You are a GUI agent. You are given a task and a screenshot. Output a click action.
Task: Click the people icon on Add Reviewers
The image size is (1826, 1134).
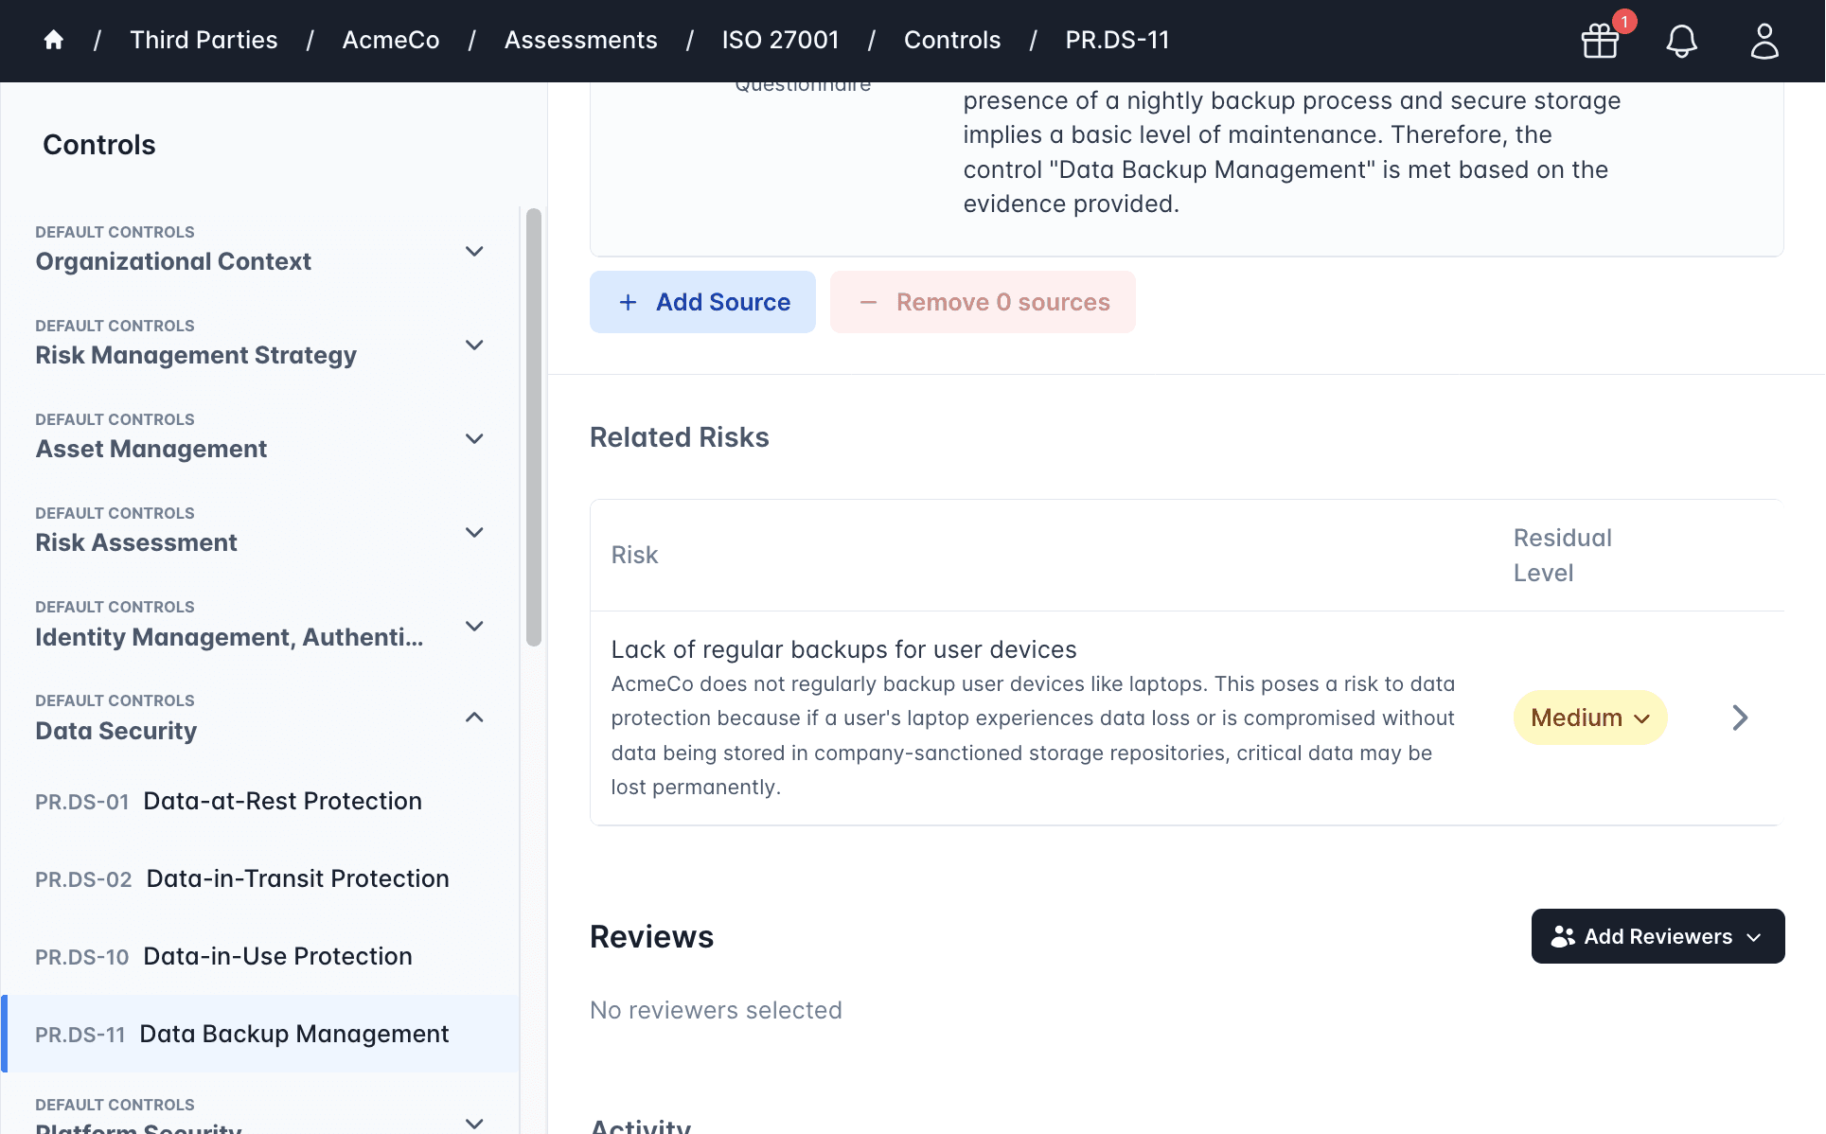tap(1563, 936)
